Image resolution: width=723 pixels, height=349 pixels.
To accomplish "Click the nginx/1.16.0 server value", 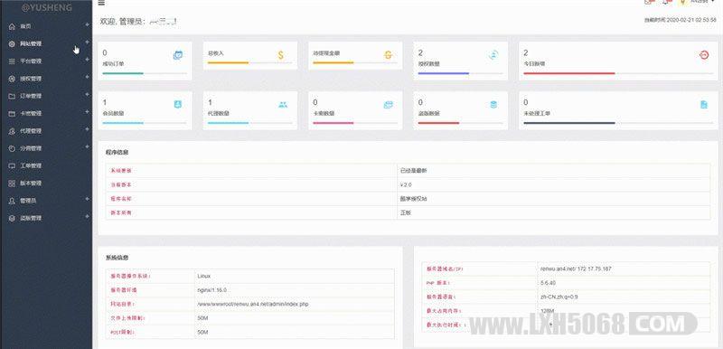I will (212, 290).
